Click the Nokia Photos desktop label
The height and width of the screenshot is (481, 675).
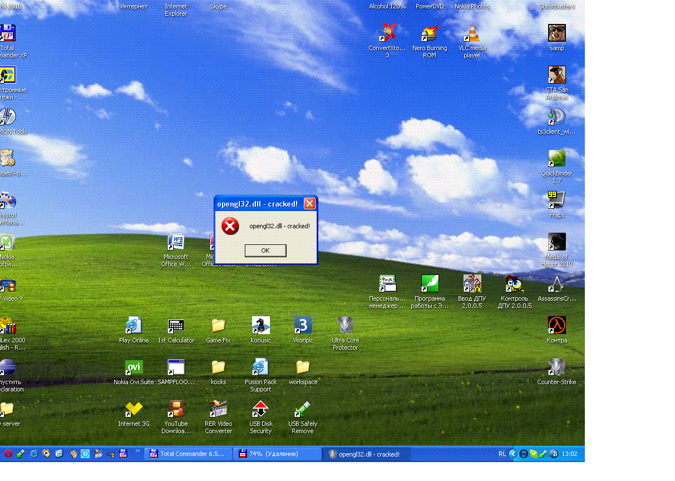[x=472, y=6]
